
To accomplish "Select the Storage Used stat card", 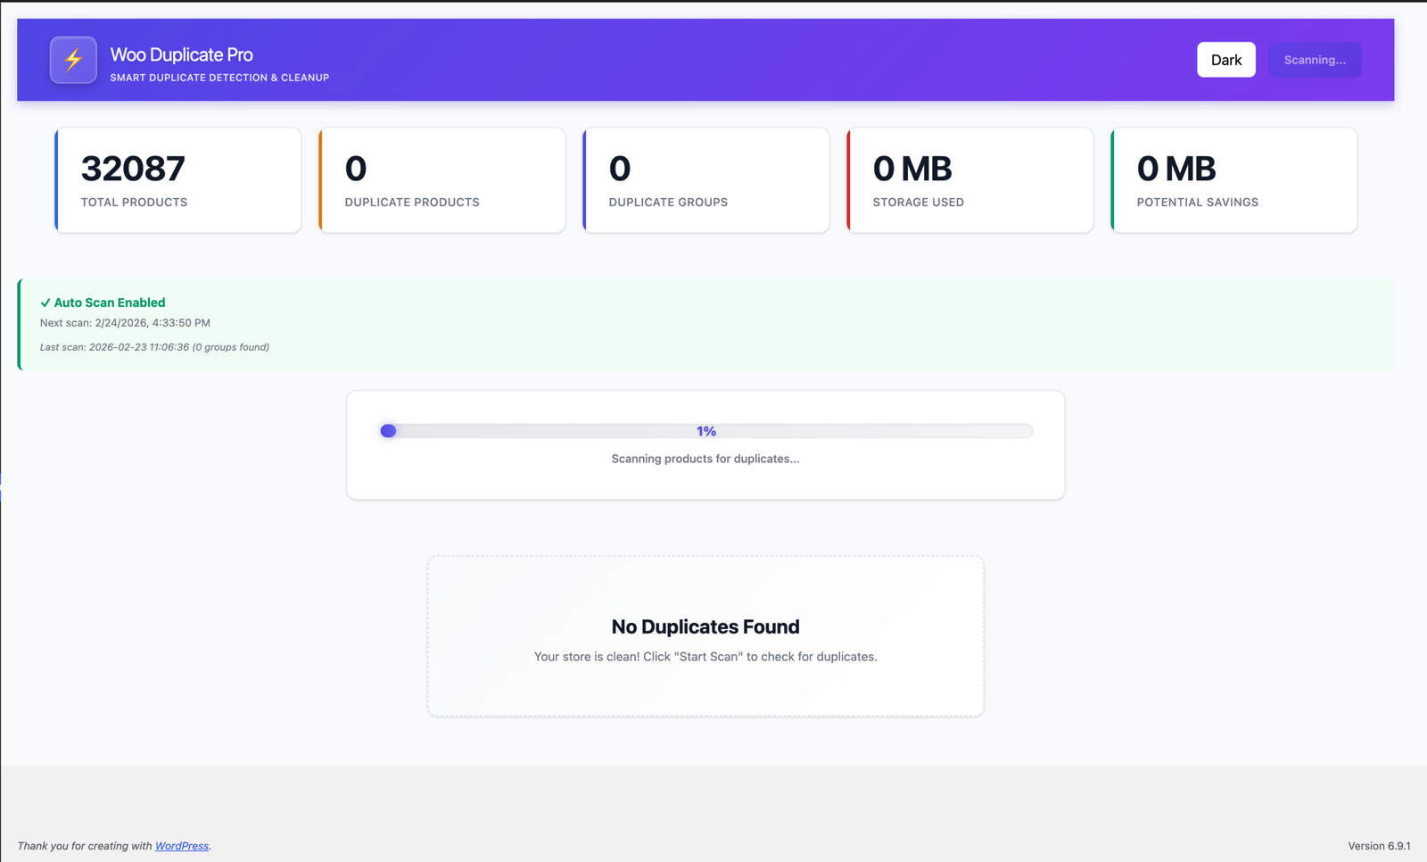I will [970, 180].
